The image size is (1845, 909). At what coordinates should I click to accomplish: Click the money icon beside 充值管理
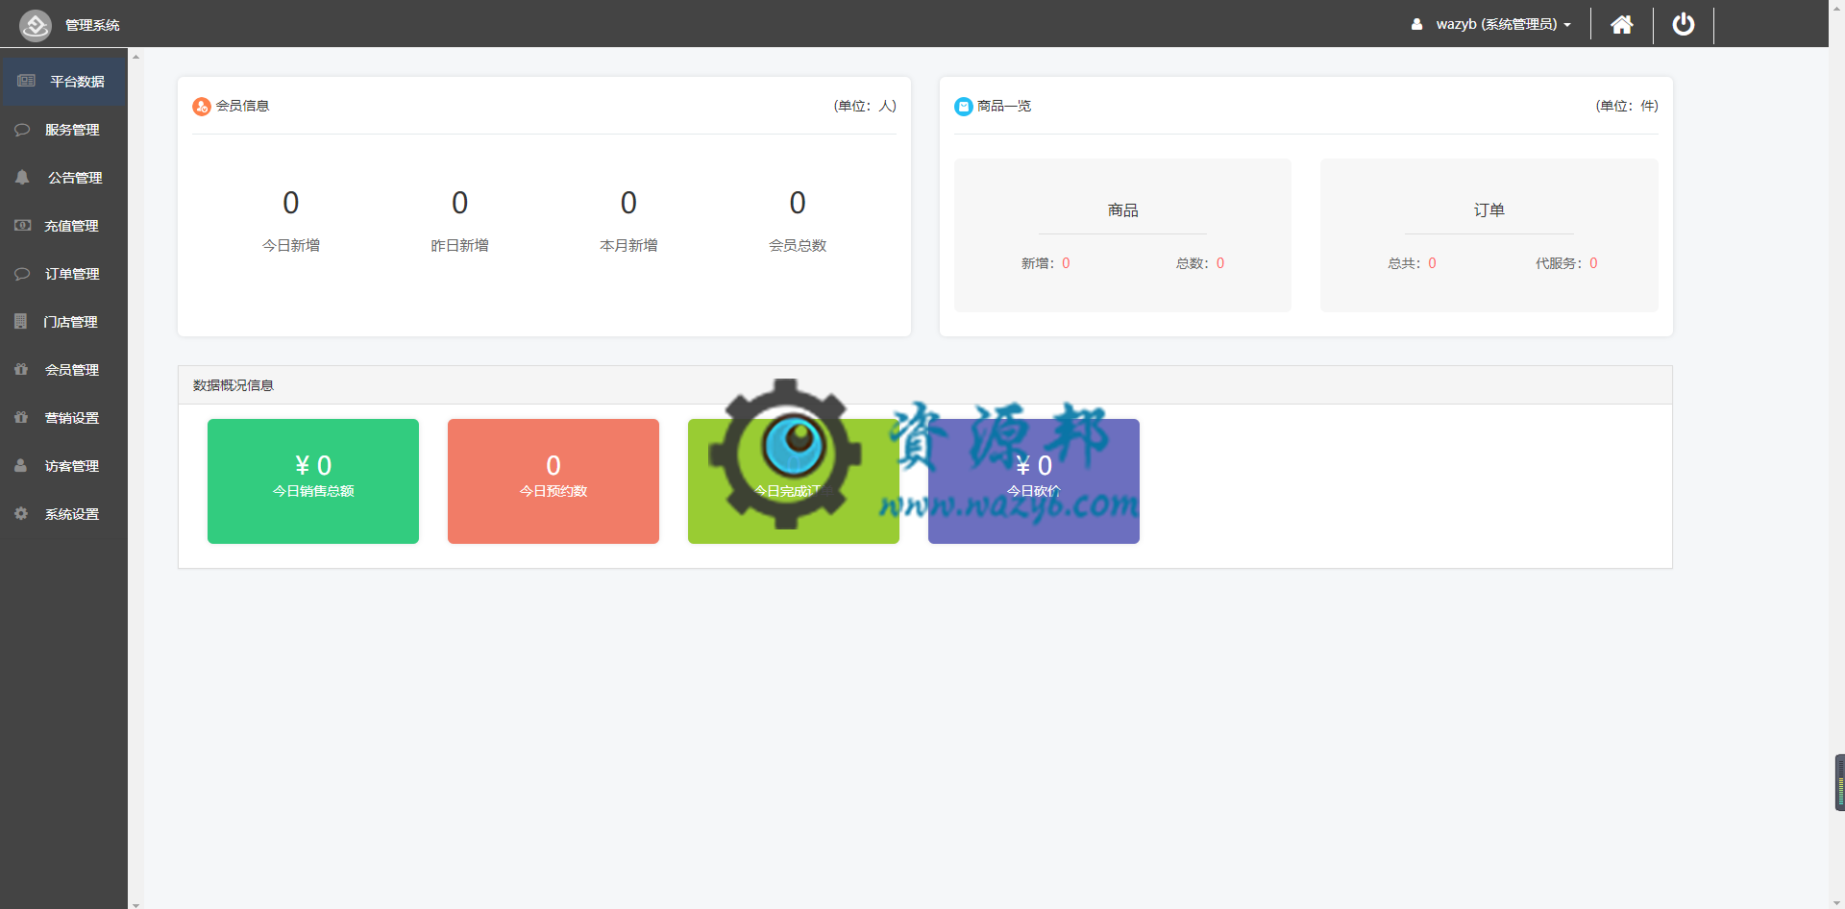coord(22,225)
